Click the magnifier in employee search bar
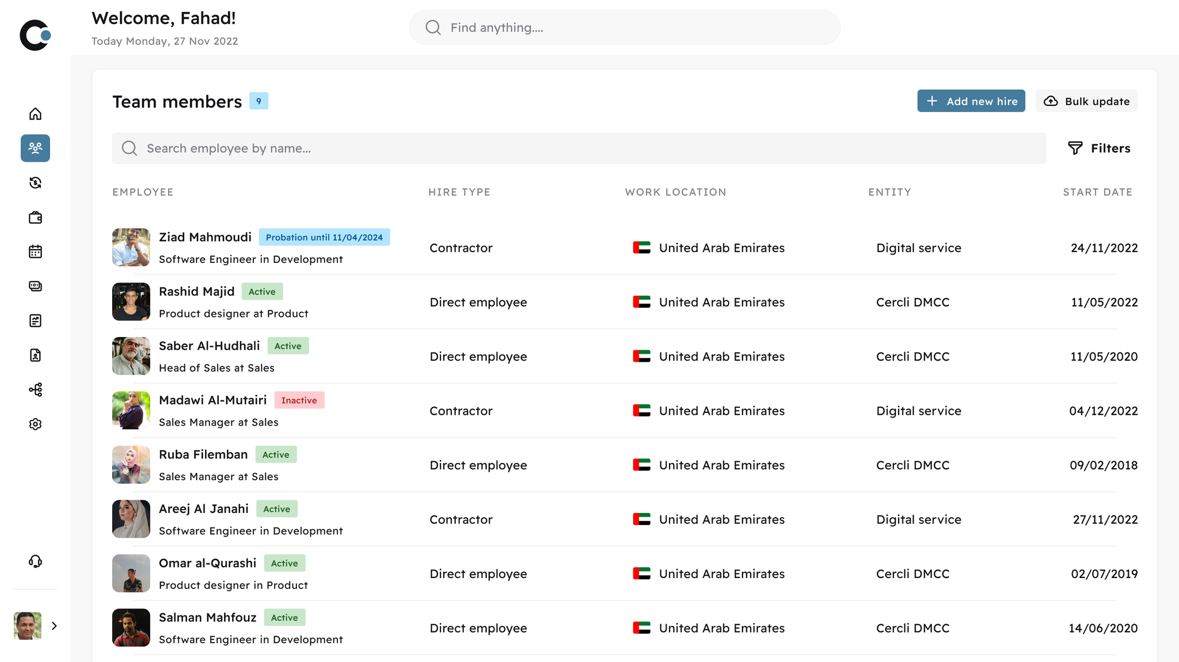Image resolution: width=1179 pixels, height=662 pixels. [130, 148]
